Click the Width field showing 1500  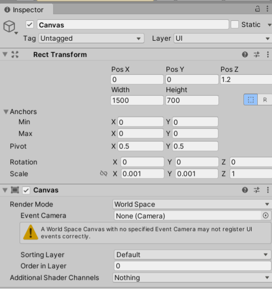pos(137,100)
